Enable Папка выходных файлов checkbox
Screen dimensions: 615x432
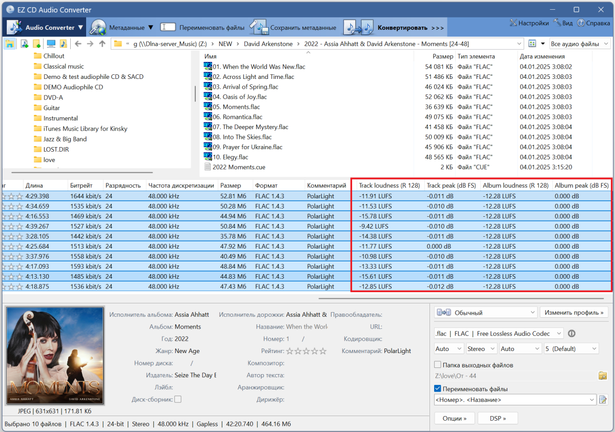click(x=438, y=365)
